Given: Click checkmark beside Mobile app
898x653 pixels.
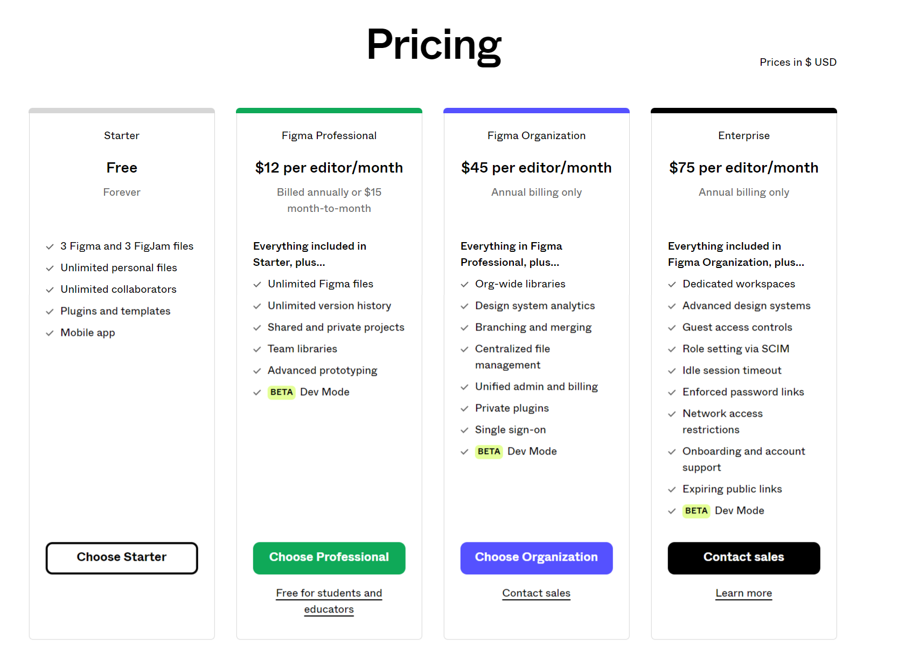Looking at the screenshot, I should coord(50,333).
